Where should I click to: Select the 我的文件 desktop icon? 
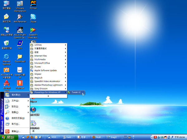7,18
